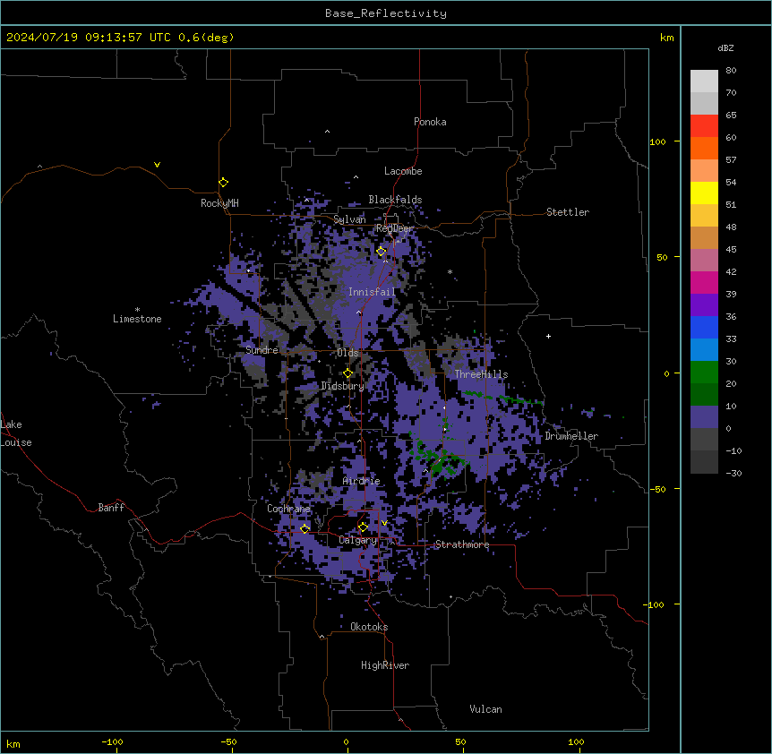The image size is (772, 754).
Task: Click the Lacombe city label
Action: point(403,171)
